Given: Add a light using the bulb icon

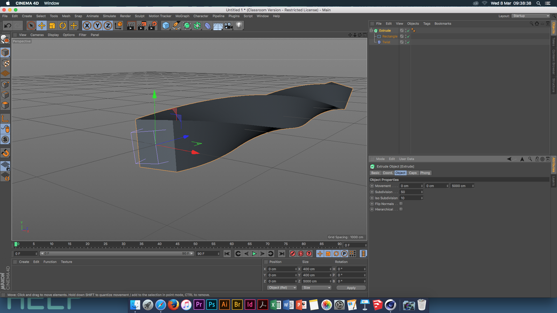Looking at the screenshot, I should tap(239, 25).
